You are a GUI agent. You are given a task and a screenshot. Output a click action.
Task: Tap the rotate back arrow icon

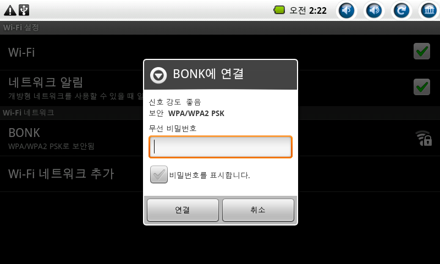[402, 10]
